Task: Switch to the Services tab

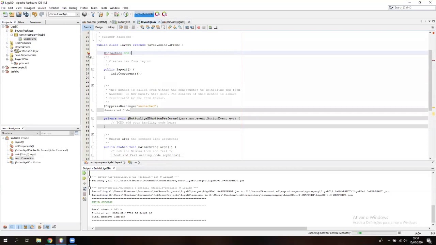Action: coord(35,22)
